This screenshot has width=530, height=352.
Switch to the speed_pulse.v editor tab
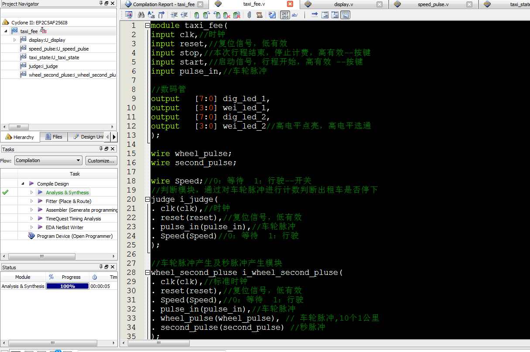tap(433, 4)
